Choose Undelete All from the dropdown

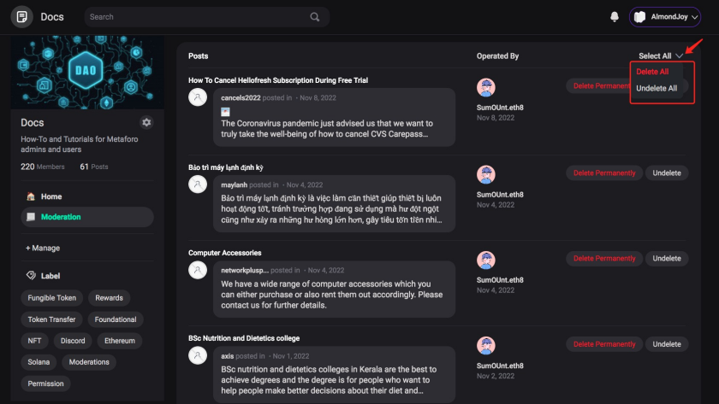pyautogui.click(x=657, y=88)
